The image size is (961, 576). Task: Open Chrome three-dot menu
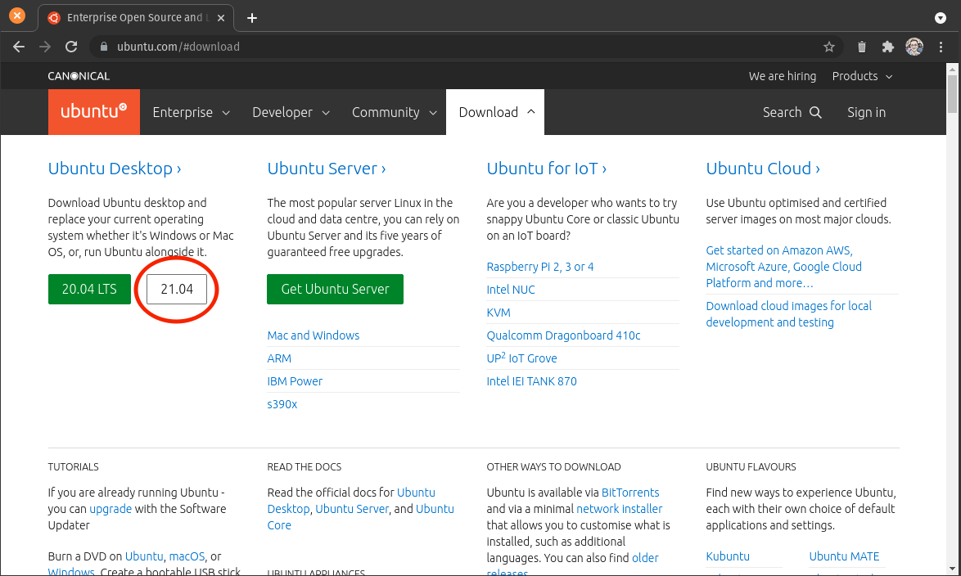click(x=941, y=47)
